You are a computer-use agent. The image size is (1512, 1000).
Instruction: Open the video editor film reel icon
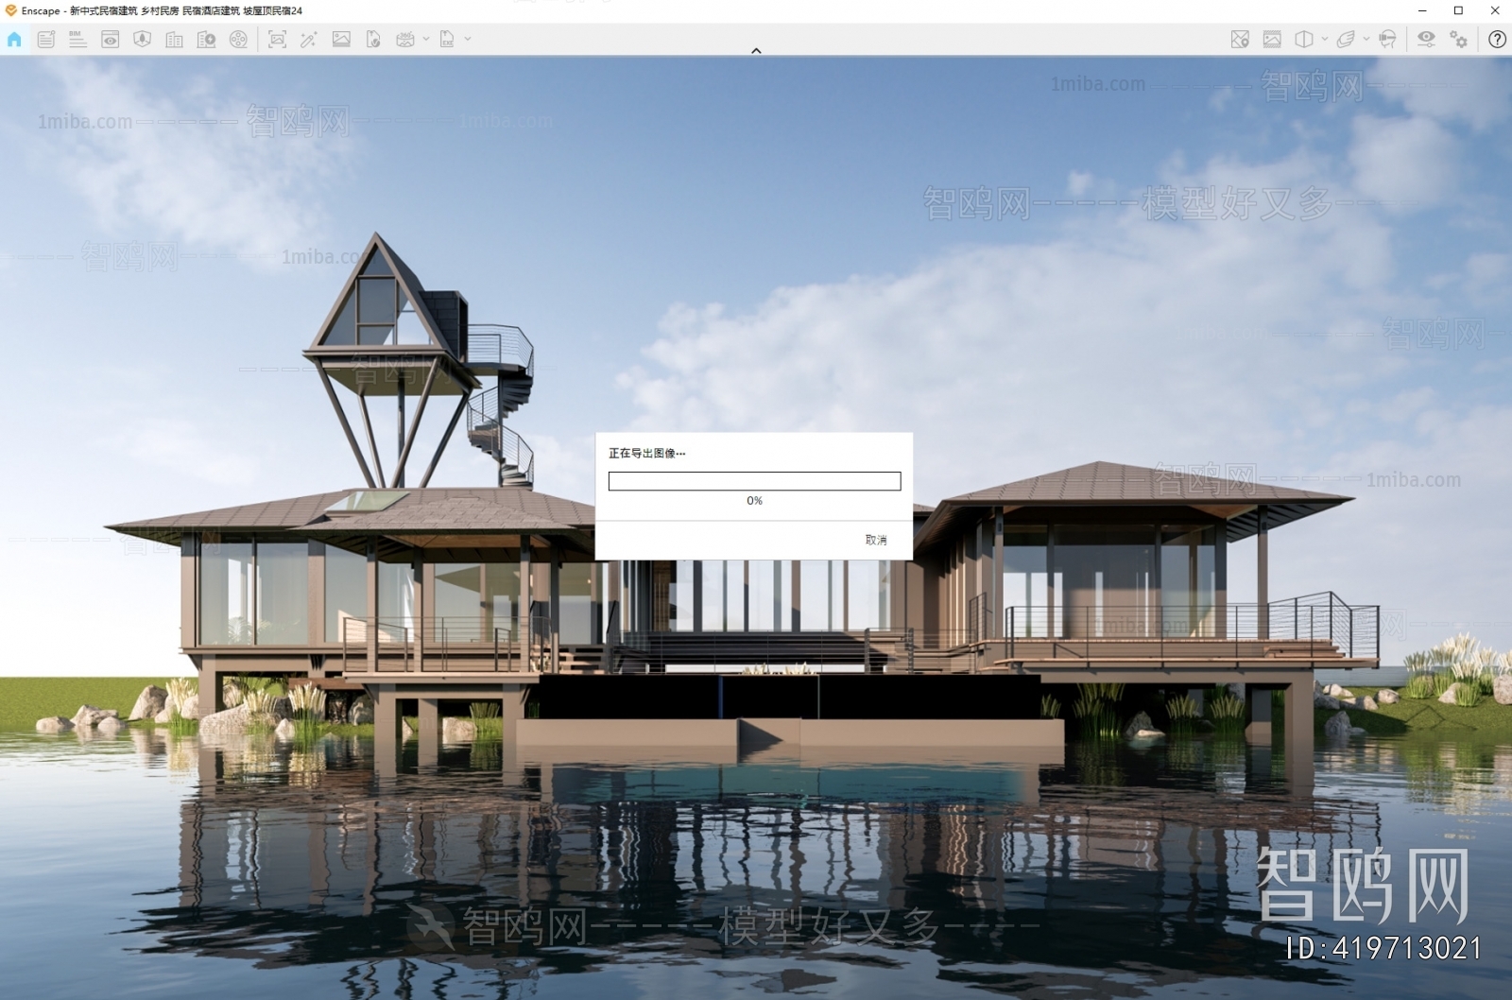238,39
